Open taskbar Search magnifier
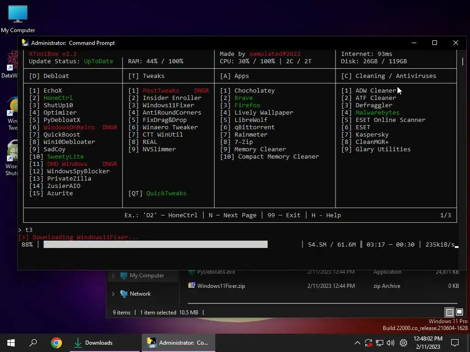The width and height of the screenshot is (470, 352). pyautogui.click(x=33, y=343)
